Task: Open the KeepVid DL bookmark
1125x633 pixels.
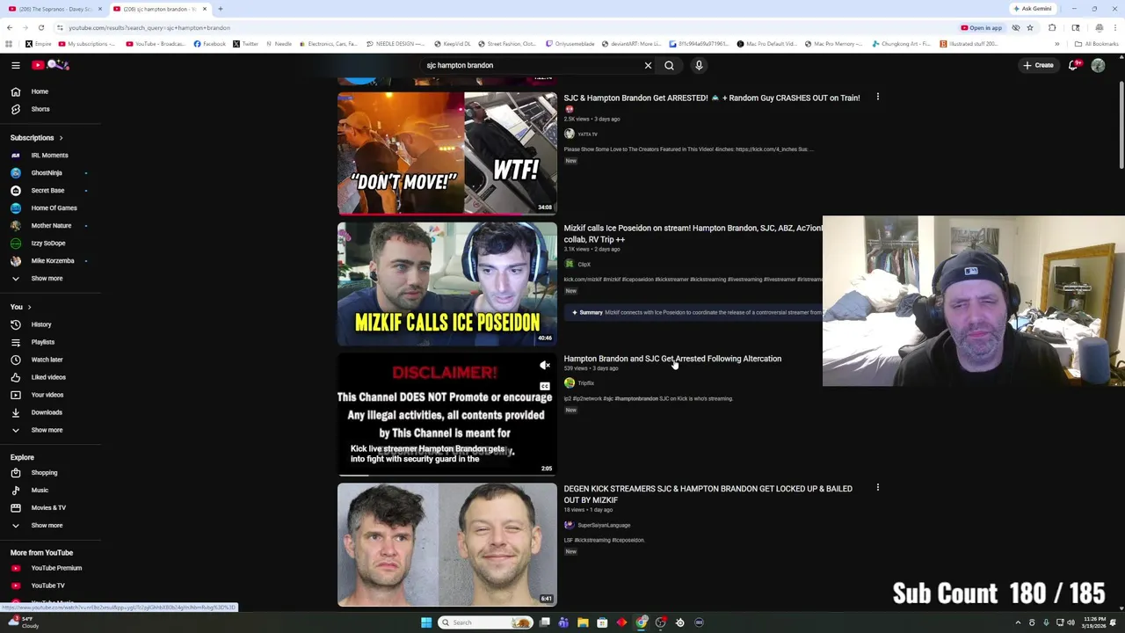Action: pyautogui.click(x=451, y=43)
